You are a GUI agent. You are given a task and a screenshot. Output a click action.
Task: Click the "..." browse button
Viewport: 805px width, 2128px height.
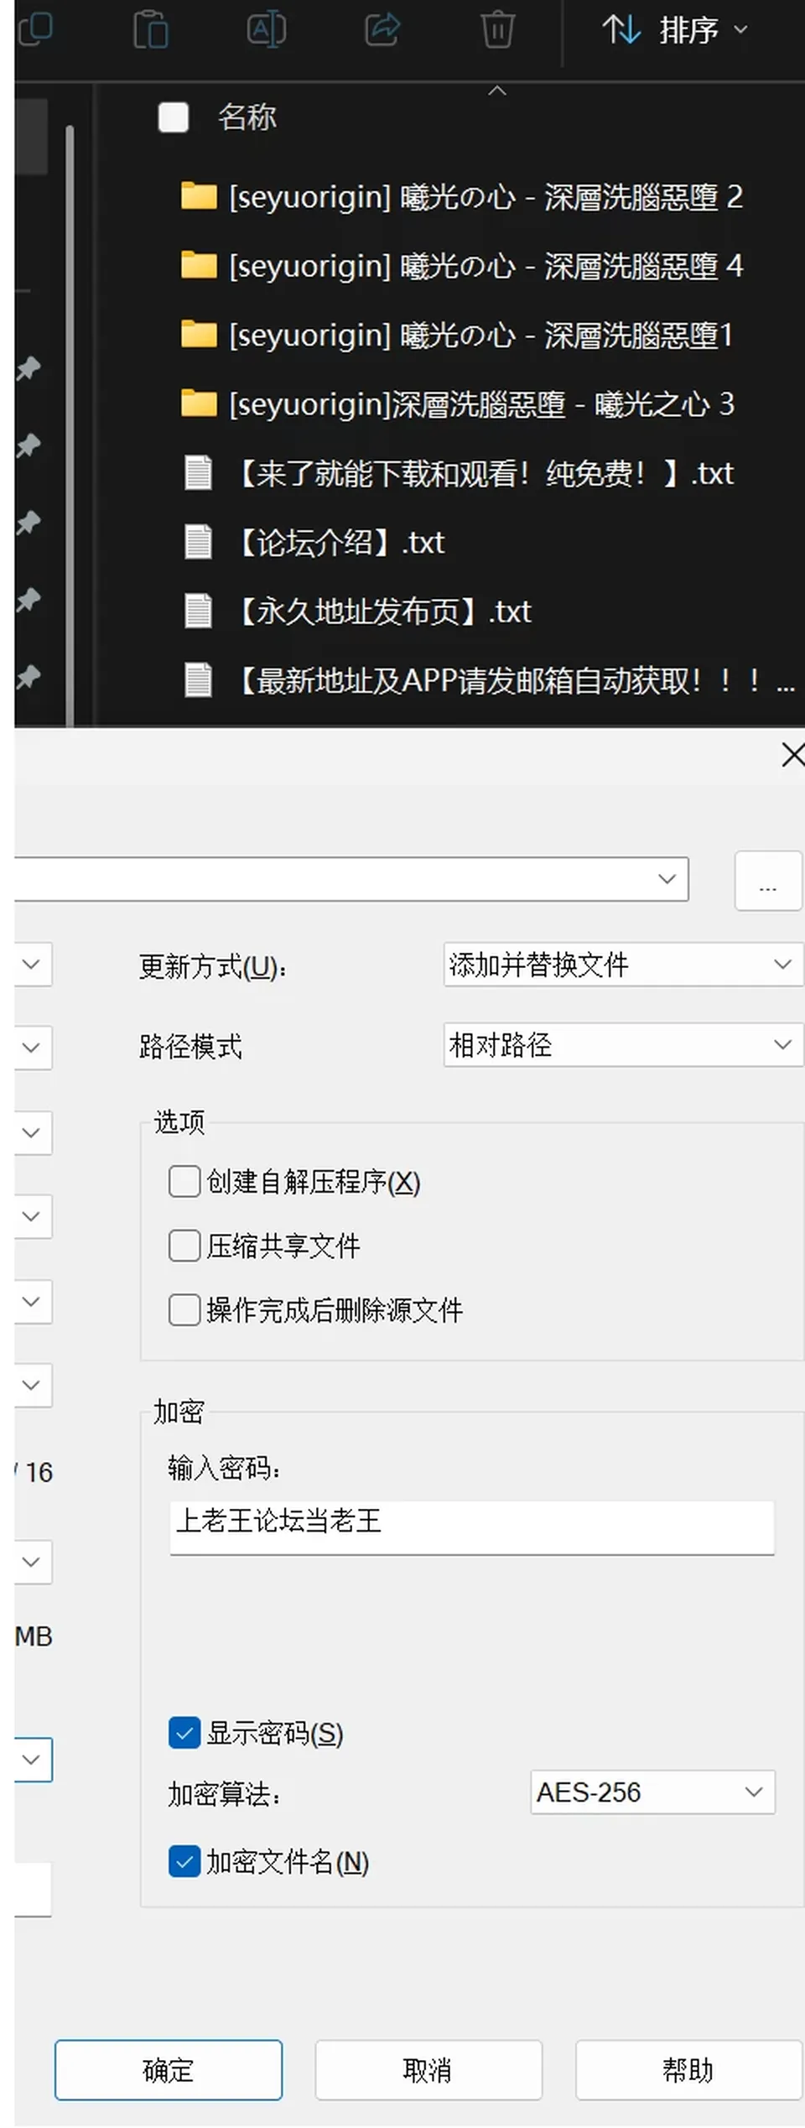click(x=768, y=881)
